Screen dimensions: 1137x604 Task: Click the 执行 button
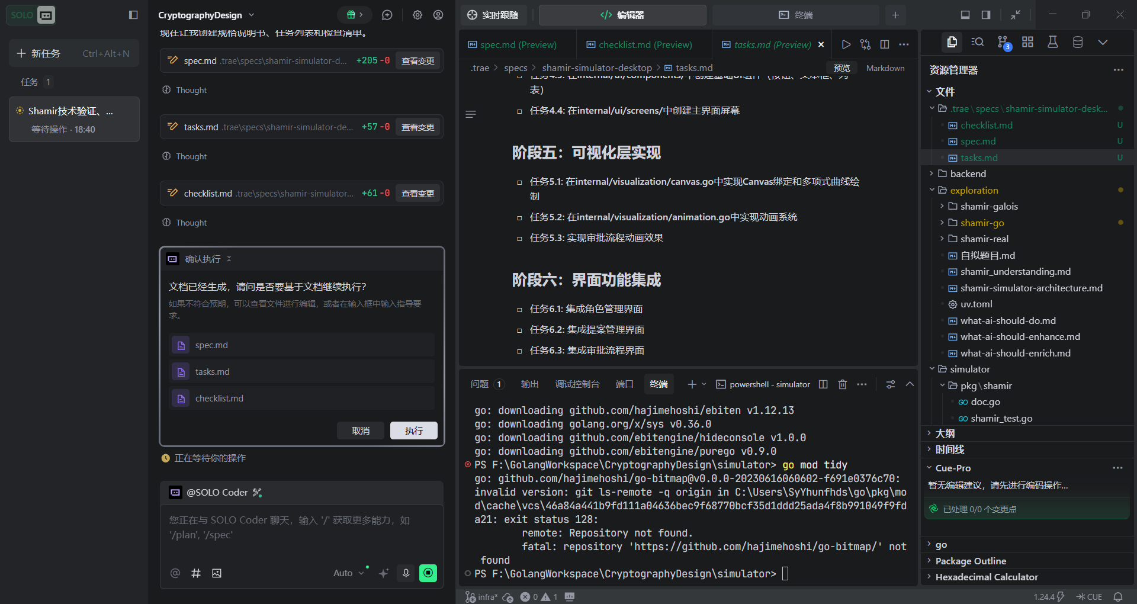(413, 430)
